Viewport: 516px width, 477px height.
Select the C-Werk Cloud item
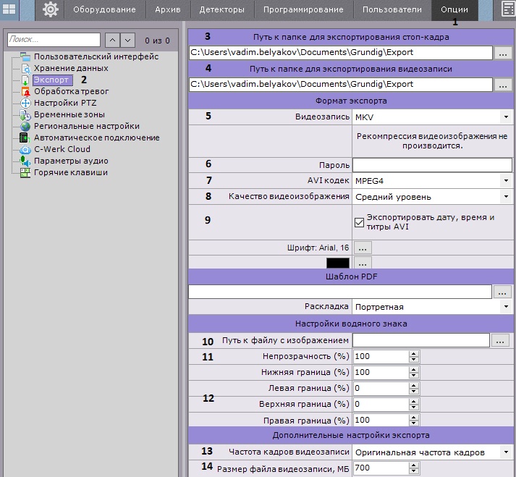pyautogui.click(x=62, y=149)
